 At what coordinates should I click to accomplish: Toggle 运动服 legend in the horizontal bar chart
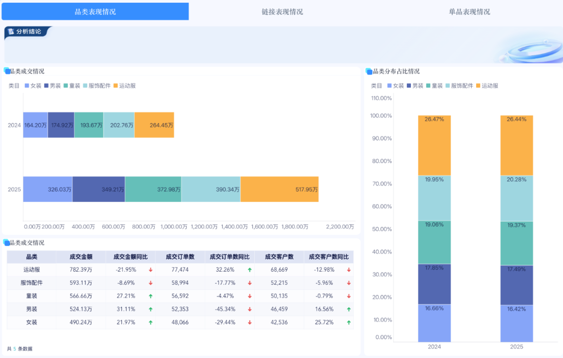(x=124, y=86)
